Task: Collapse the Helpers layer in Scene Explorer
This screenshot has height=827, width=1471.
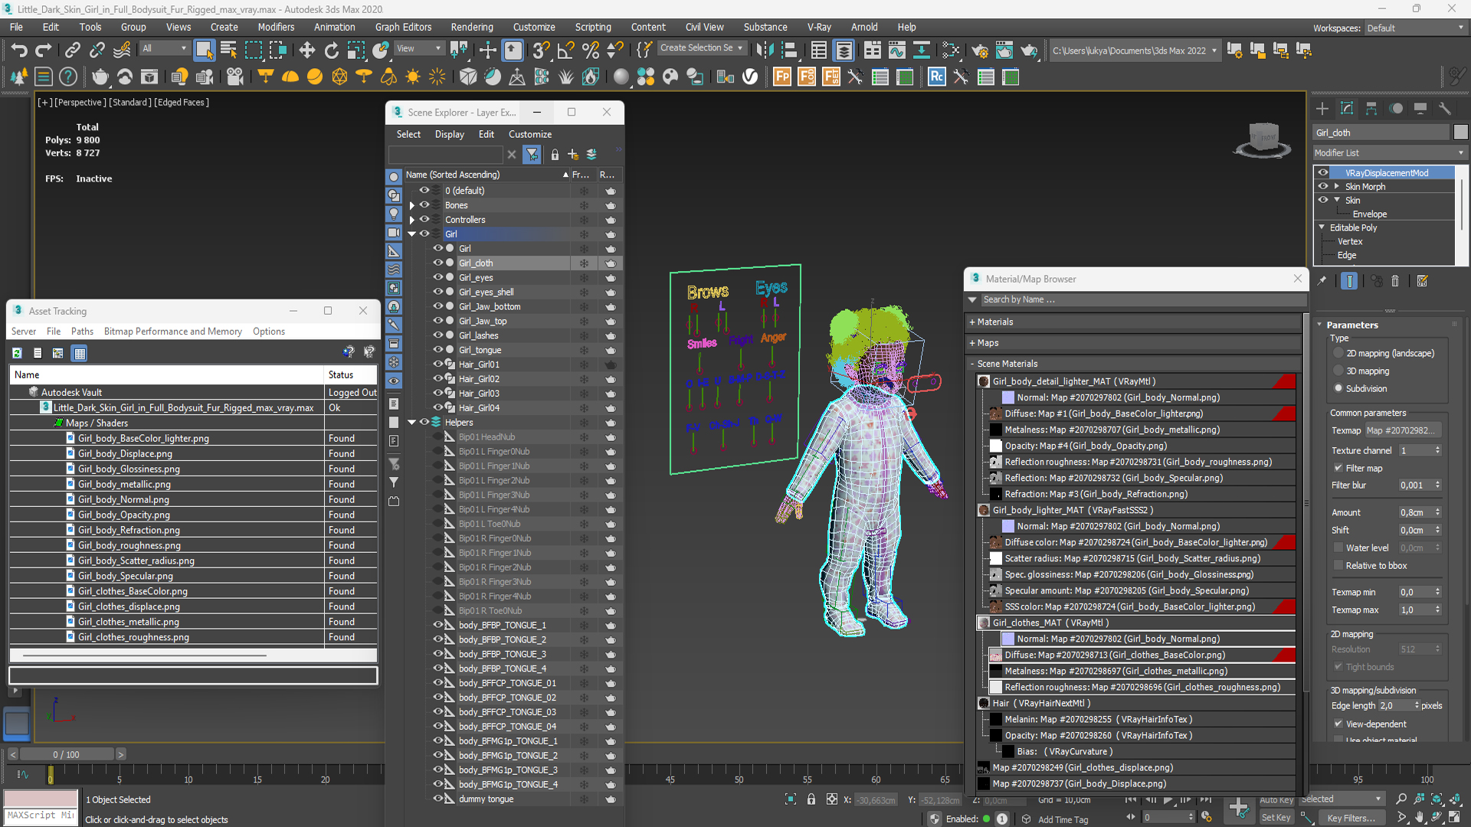Action: coord(412,422)
